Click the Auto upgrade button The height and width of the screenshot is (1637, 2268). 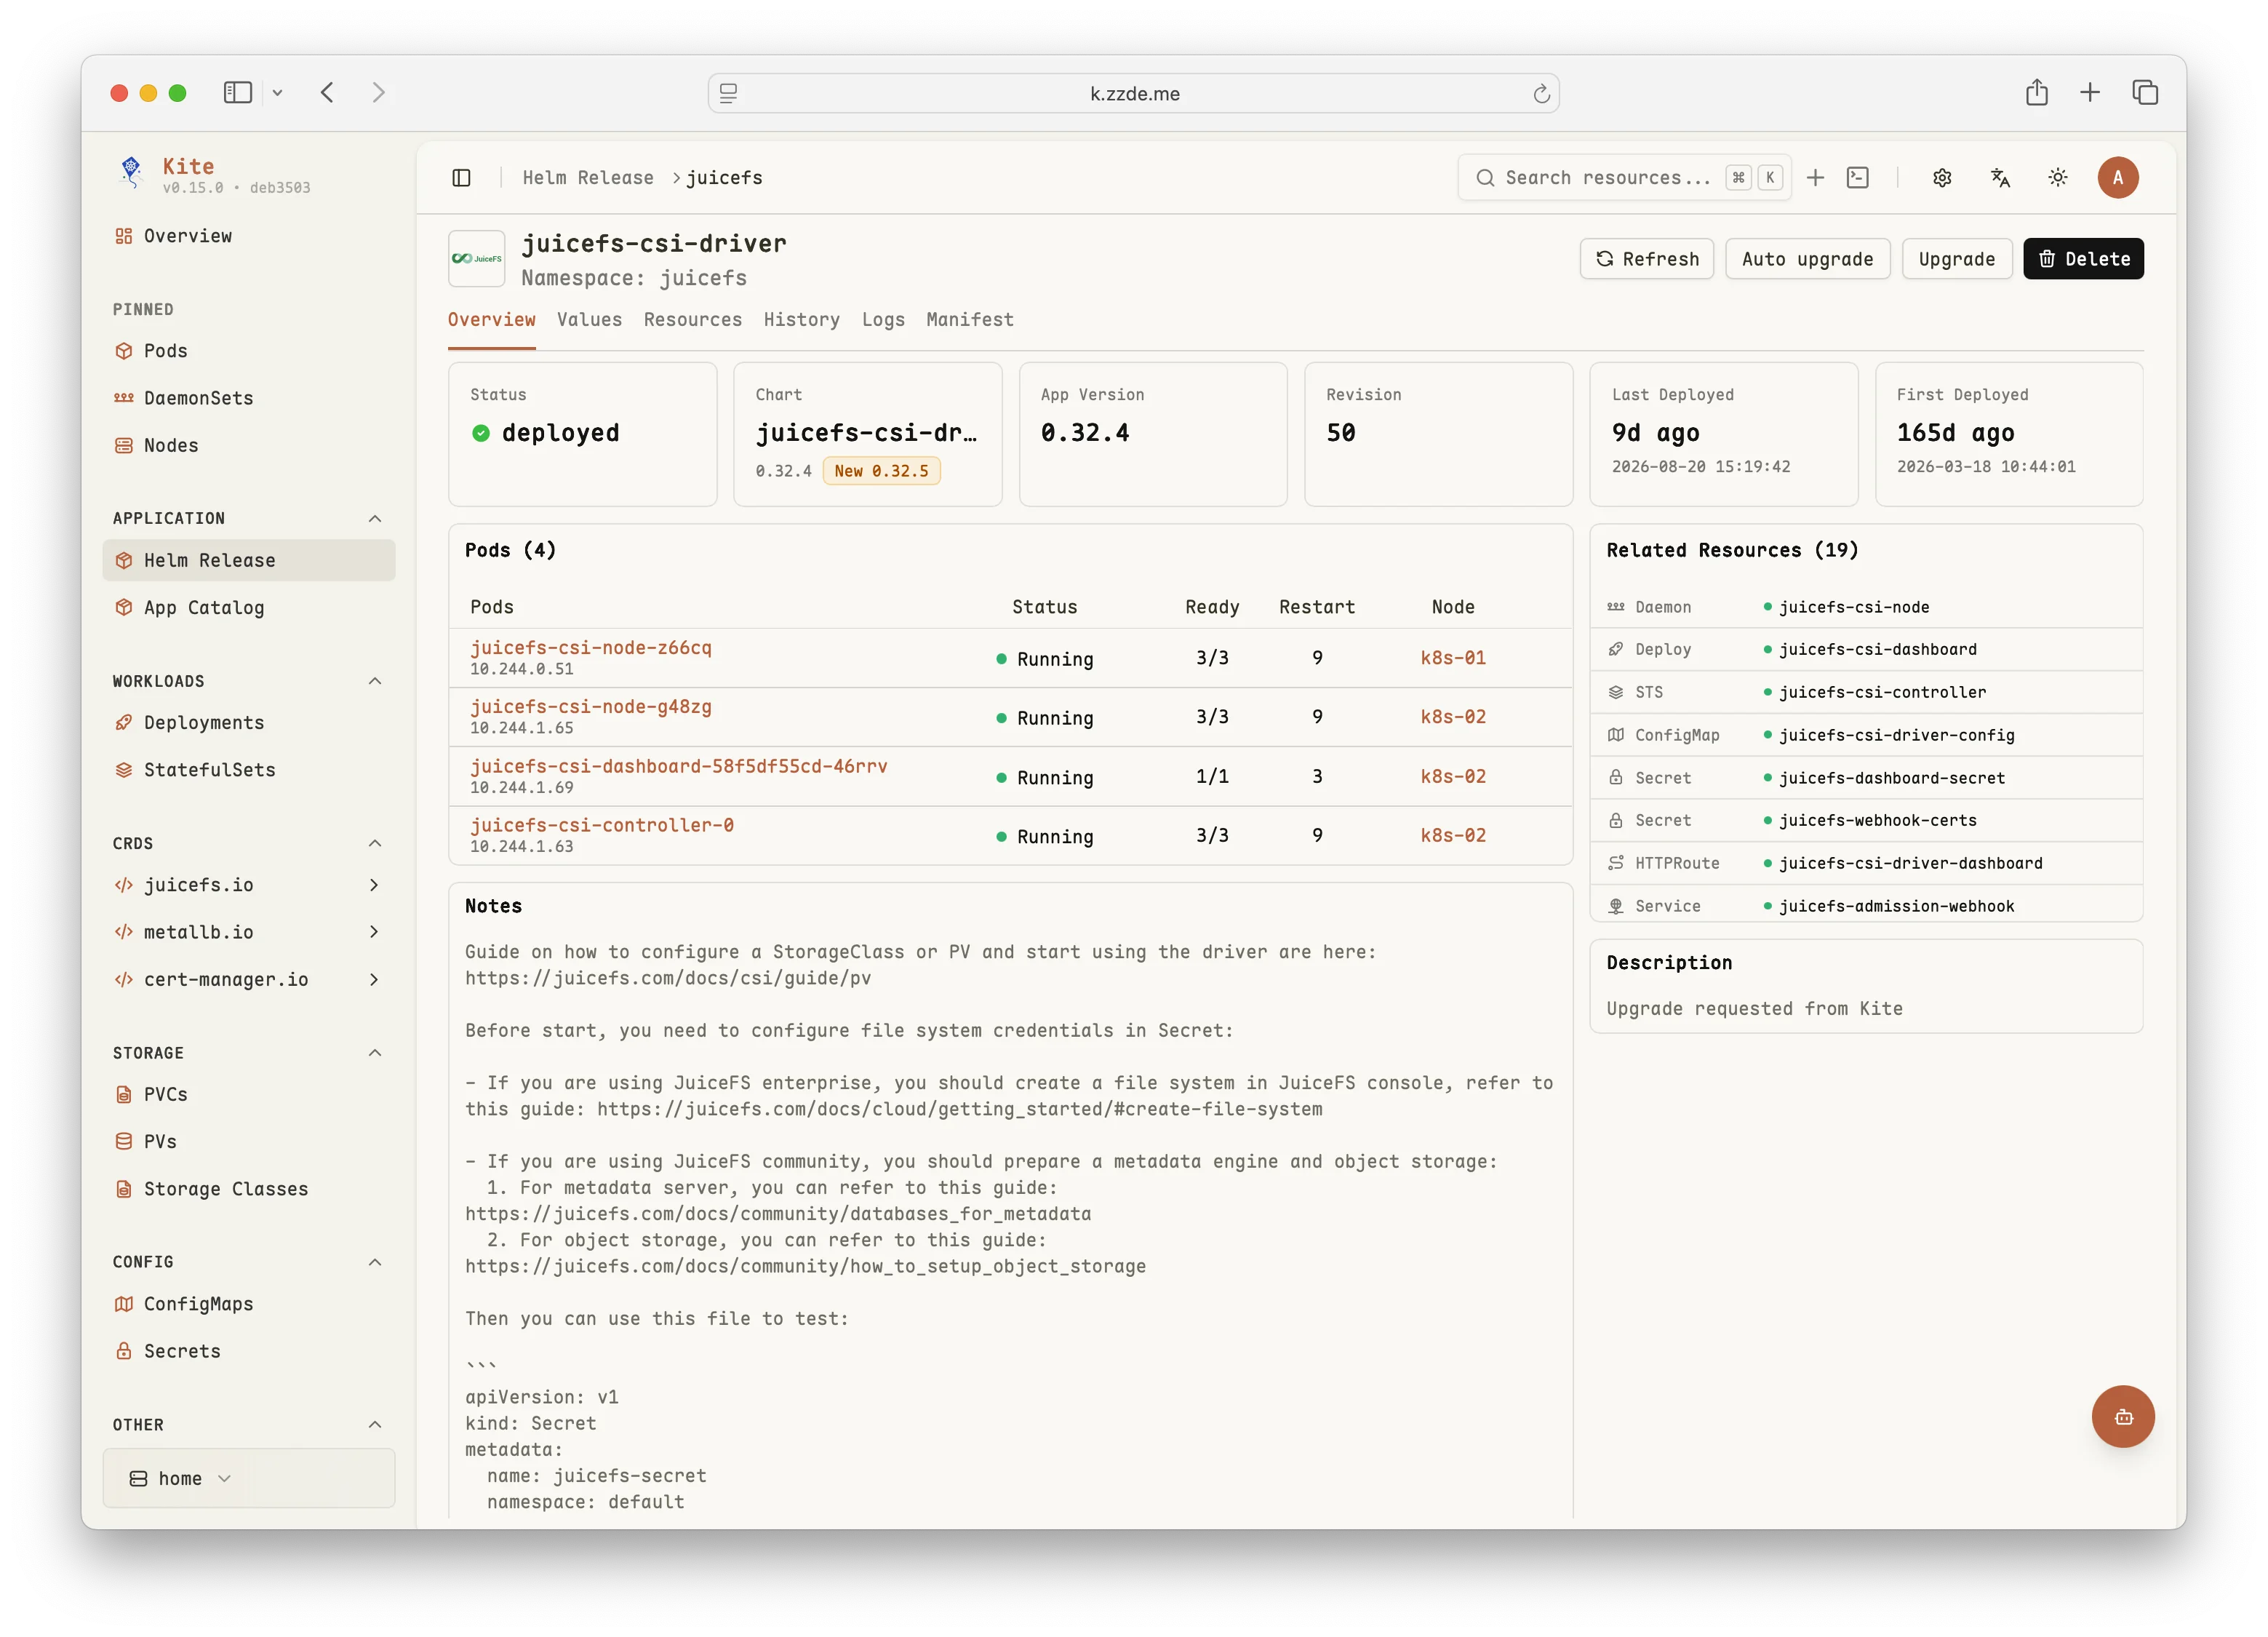(x=1807, y=259)
